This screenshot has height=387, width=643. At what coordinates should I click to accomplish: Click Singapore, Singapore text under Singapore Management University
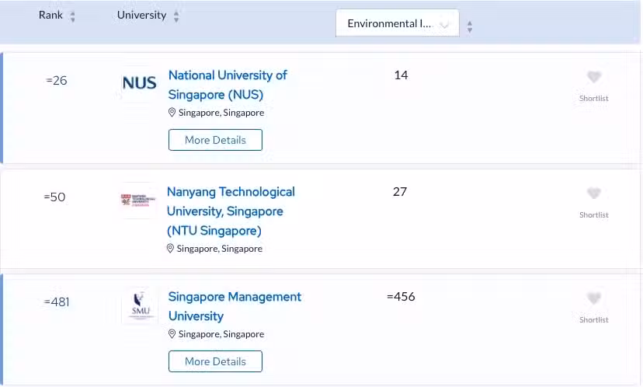221,333
